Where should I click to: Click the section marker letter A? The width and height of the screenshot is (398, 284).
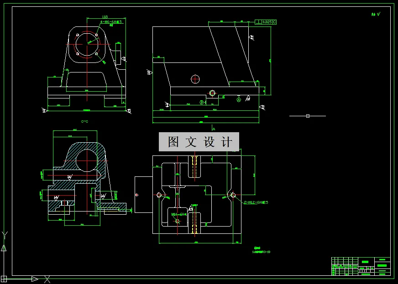[214, 129]
